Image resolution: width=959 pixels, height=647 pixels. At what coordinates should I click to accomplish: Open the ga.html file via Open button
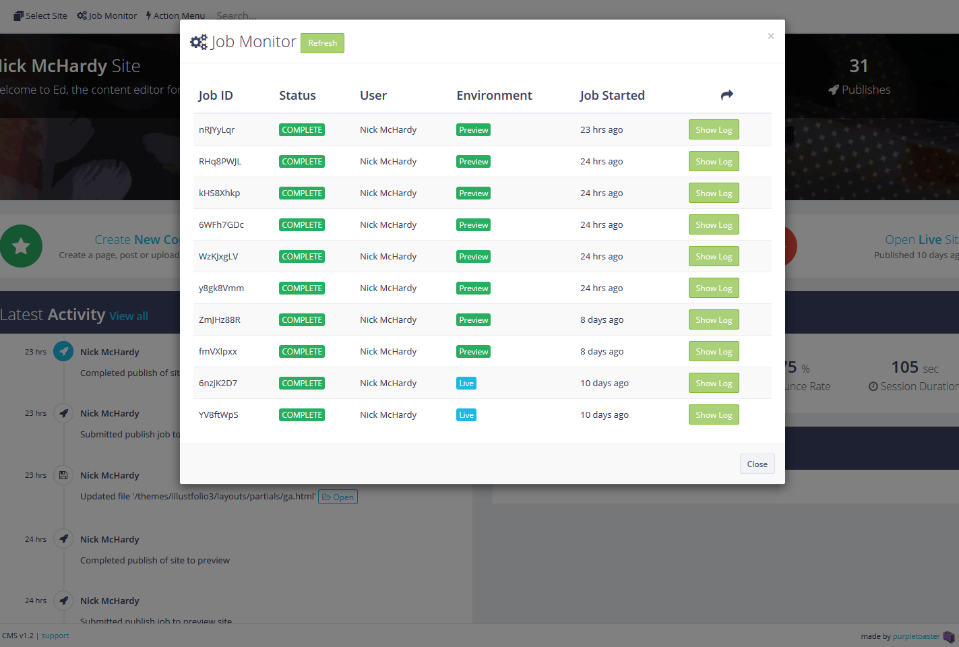(338, 497)
